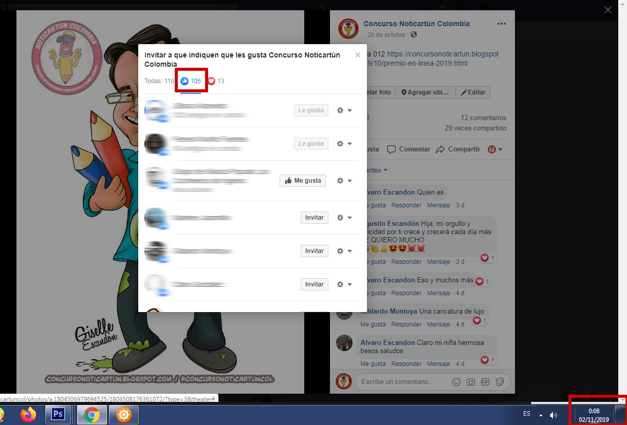Click the Comentar action
This screenshot has width=627, height=425.
(x=409, y=149)
